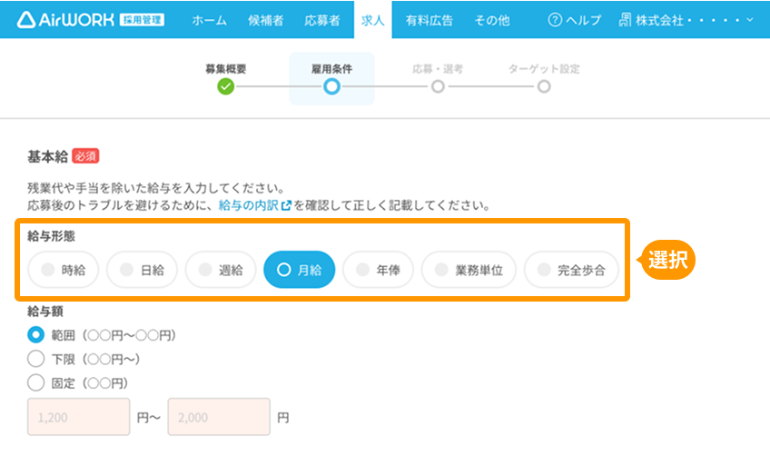The height and width of the screenshot is (456, 770).
Task: Go to 募集概要 completed step
Action: 225,79
